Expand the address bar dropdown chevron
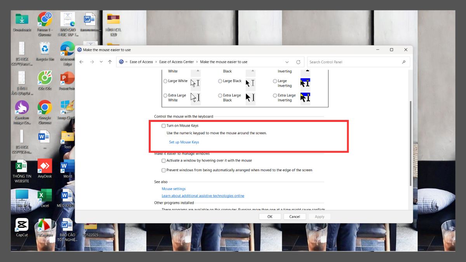This screenshot has height=262, width=466. coord(287,62)
